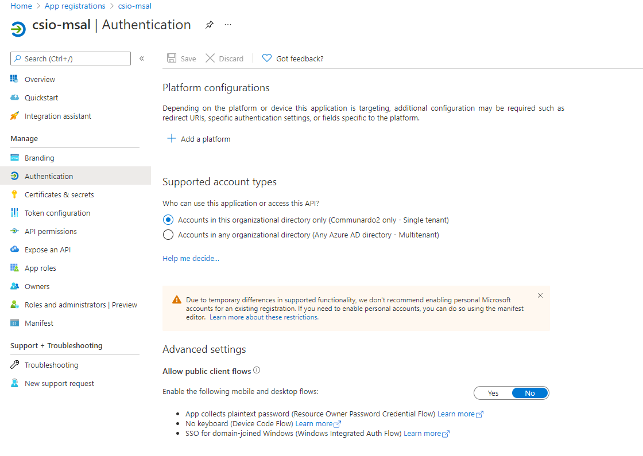Click the Help me decide link
This screenshot has width=643, height=456.
pyautogui.click(x=191, y=258)
